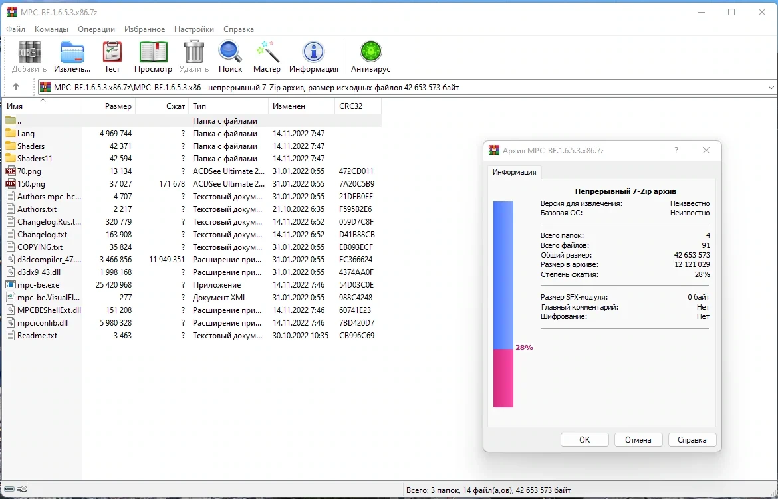Expand the address bar path dropdown
Screen dimensions: 778x499
pos(771,87)
